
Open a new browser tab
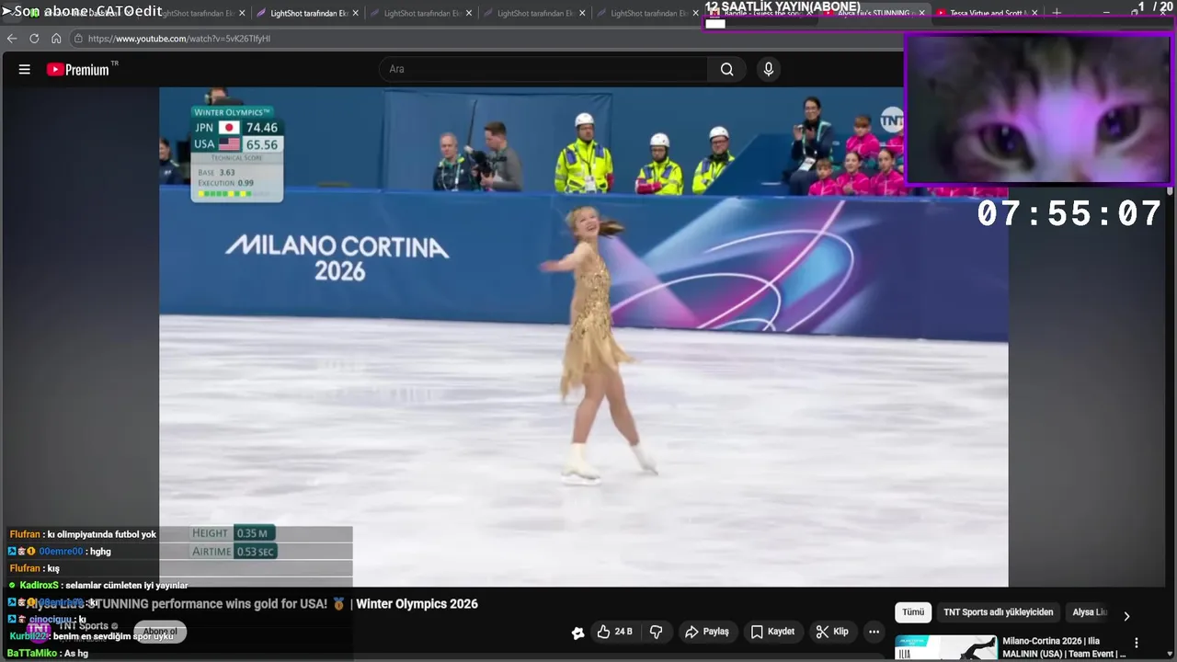click(1057, 13)
